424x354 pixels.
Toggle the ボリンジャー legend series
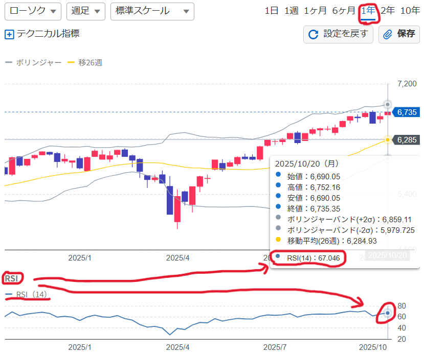pos(33,62)
